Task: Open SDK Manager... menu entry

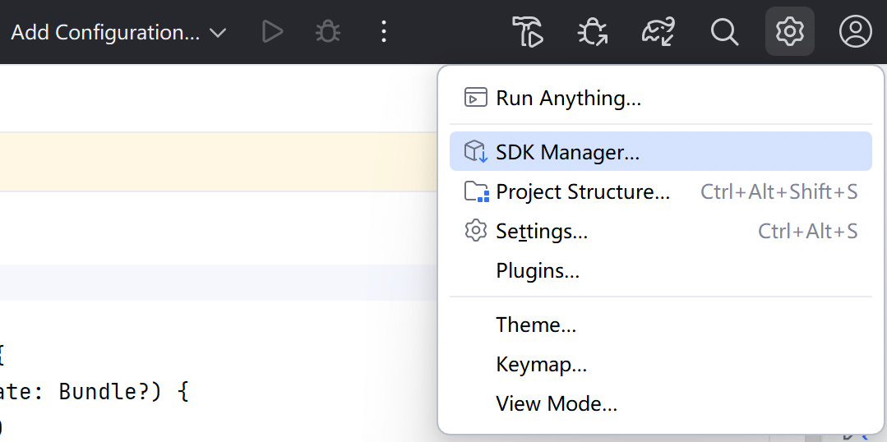Action: click(x=567, y=152)
